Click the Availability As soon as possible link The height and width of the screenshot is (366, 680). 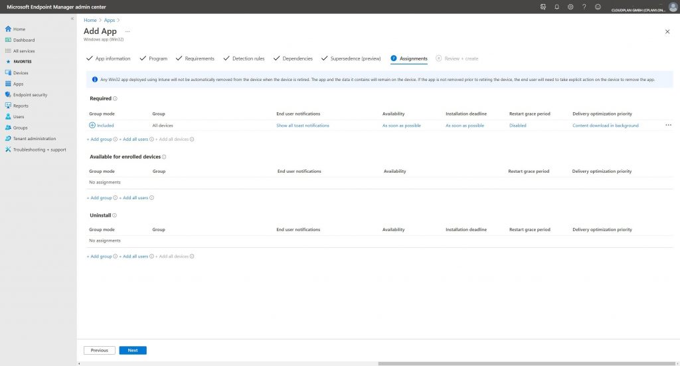[402, 126]
